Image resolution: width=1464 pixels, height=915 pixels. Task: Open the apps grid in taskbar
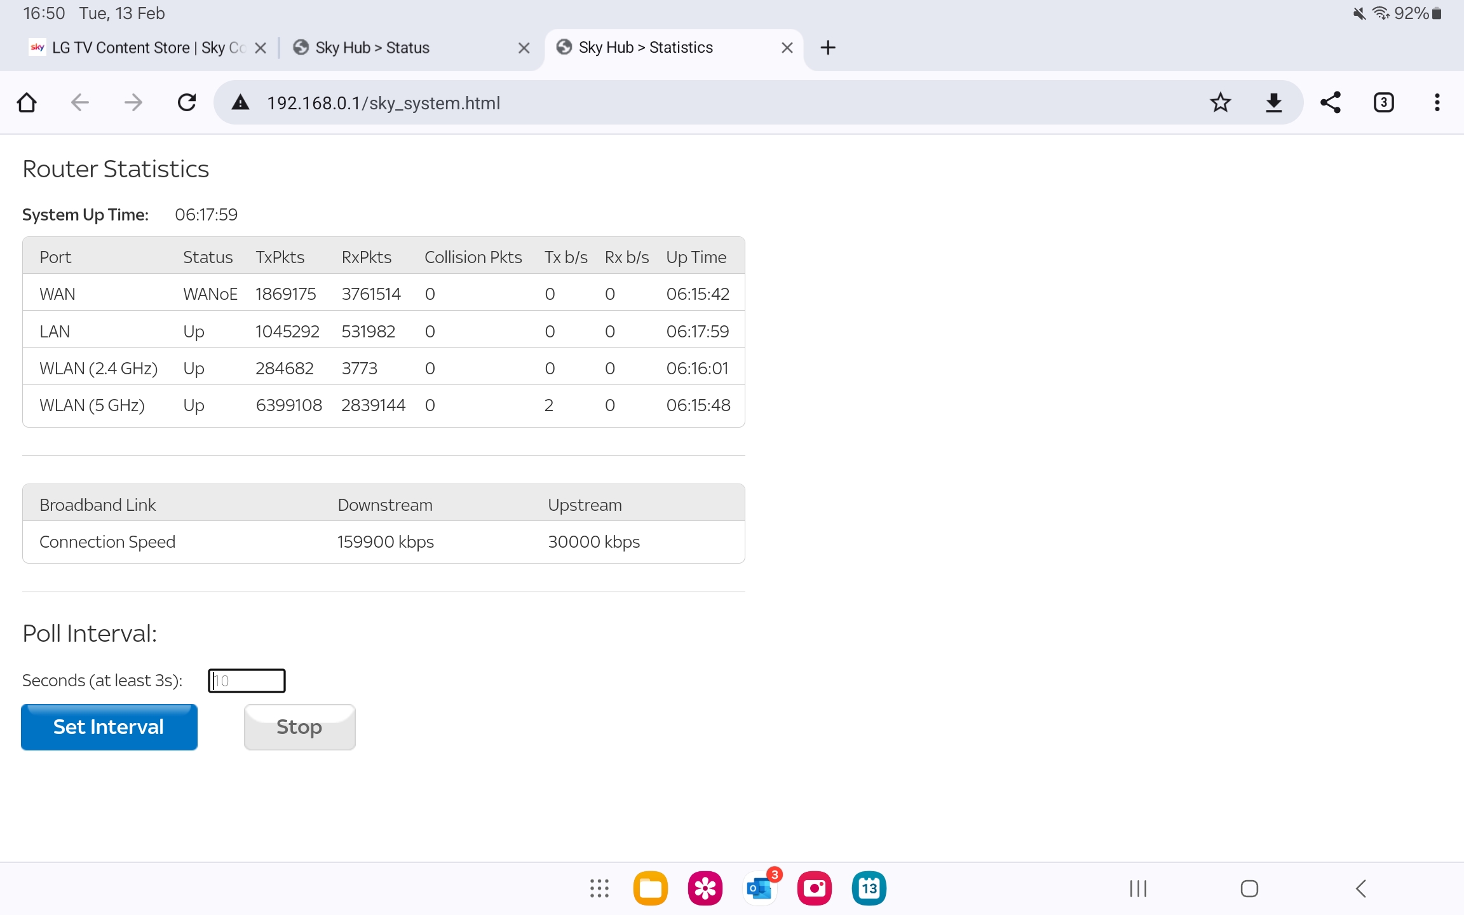coord(599,888)
